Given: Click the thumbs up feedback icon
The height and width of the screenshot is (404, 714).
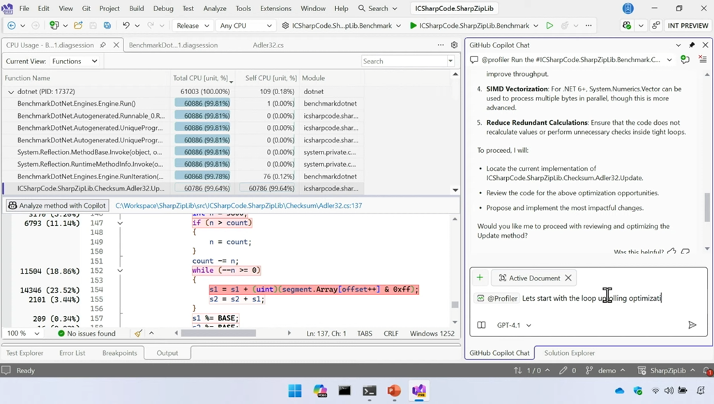Looking at the screenshot, I should point(671,251).
